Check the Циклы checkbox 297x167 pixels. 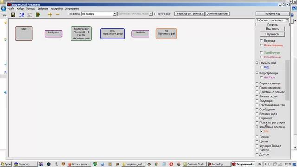(x=257, y=141)
